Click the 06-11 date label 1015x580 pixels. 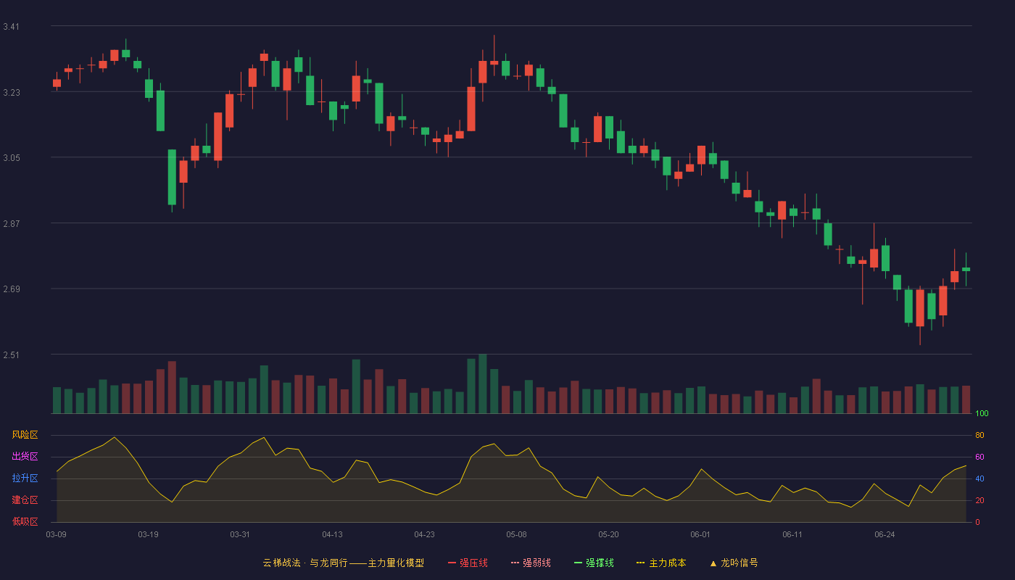pyautogui.click(x=793, y=534)
